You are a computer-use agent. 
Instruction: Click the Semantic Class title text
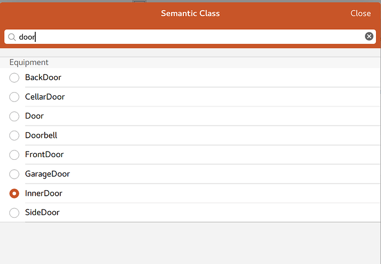tap(190, 13)
